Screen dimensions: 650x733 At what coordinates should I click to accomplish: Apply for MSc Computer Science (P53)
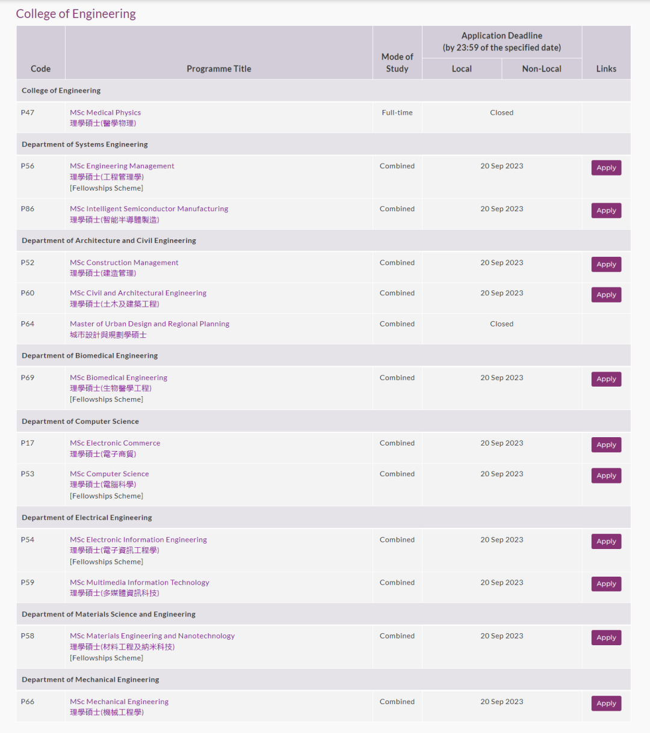[606, 476]
